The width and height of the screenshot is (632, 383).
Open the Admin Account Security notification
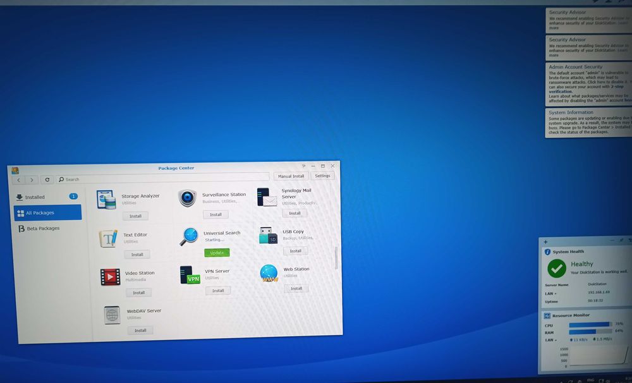coord(588,84)
